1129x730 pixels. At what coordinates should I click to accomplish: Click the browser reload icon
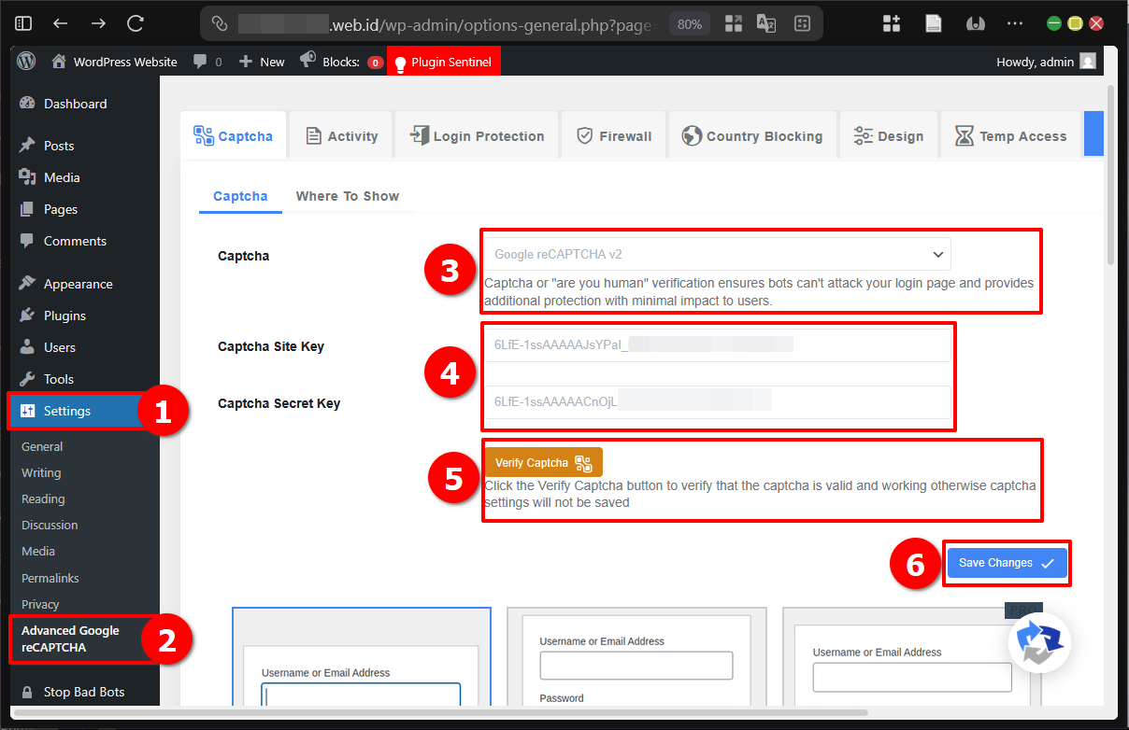tap(134, 23)
